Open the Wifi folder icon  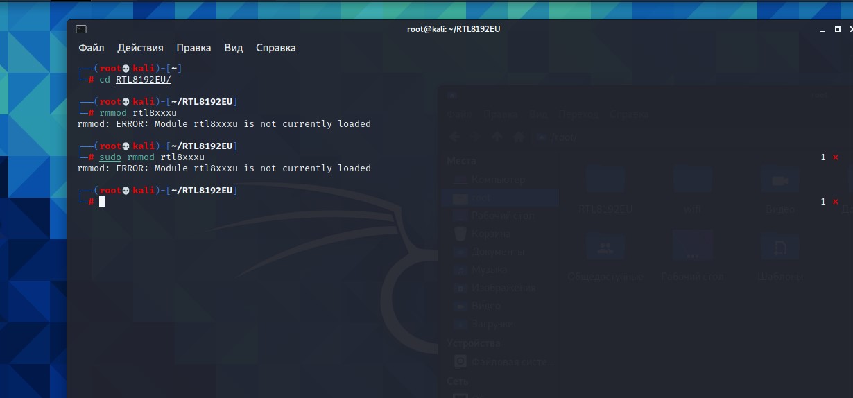point(692,182)
